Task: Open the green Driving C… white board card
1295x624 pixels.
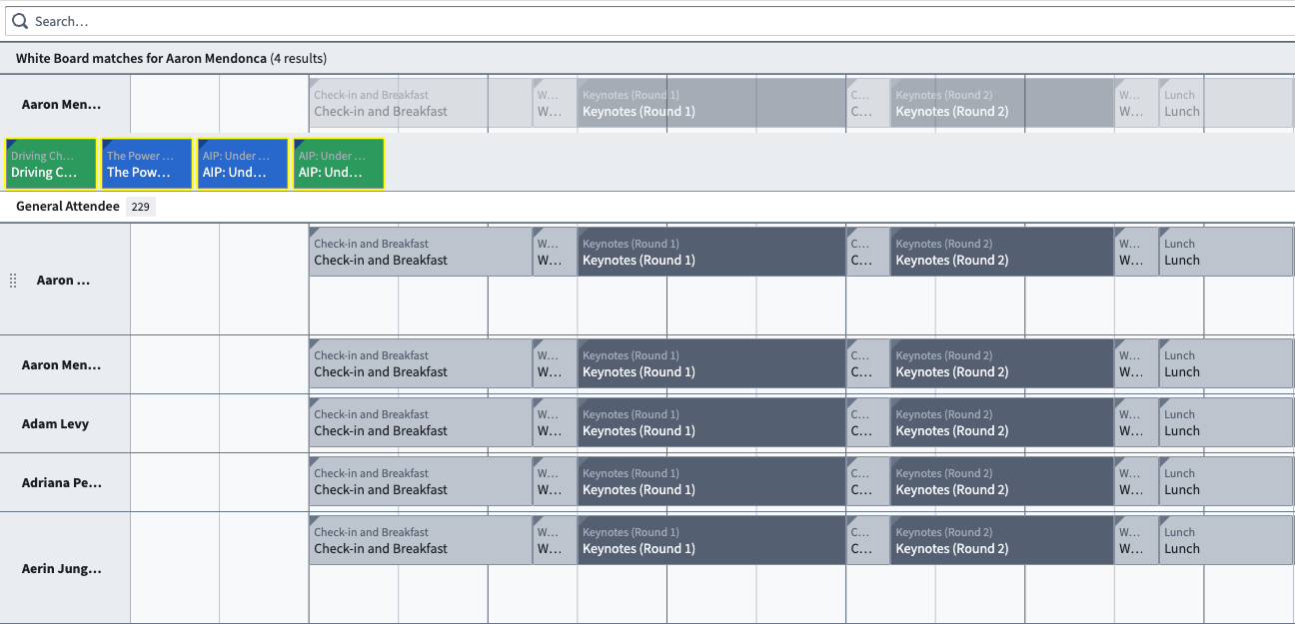Action: click(51, 164)
